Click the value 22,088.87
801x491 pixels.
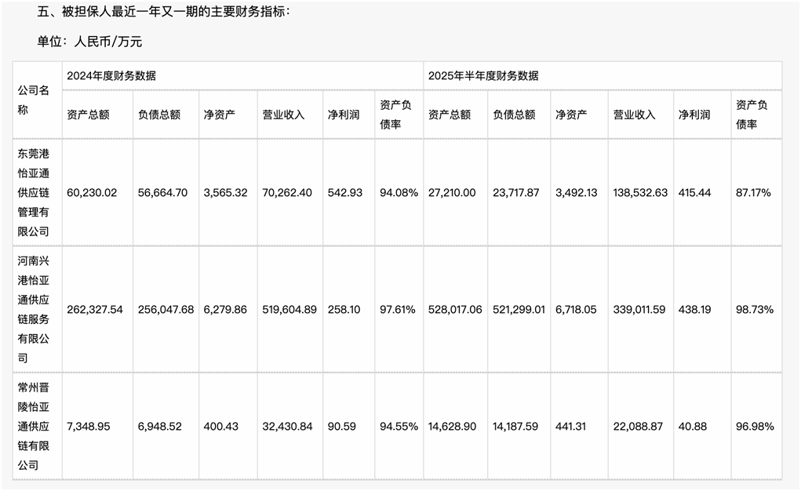click(638, 426)
